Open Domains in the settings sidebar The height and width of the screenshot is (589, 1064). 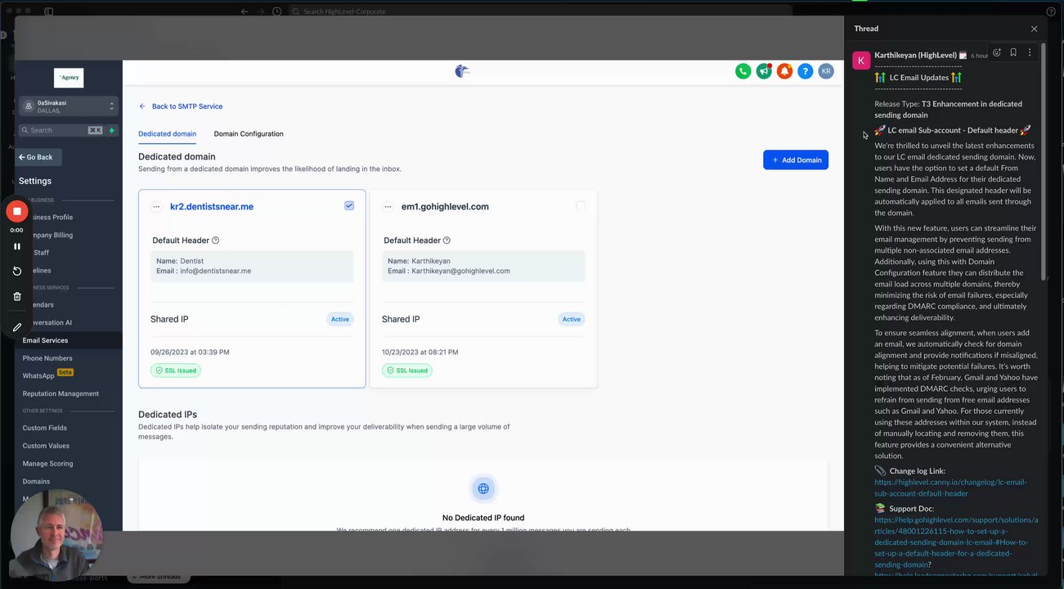tap(36, 481)
